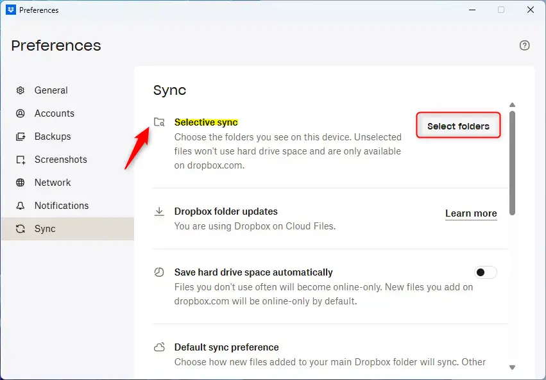Screen dimensions: 546x380
Task: Click the Dropbox logo in title bar
Action: pos(11,10)
